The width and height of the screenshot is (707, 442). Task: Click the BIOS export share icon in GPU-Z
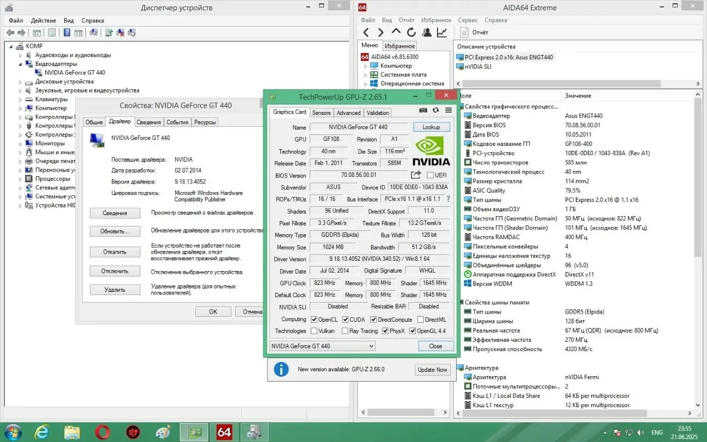(x=416, y=175)
